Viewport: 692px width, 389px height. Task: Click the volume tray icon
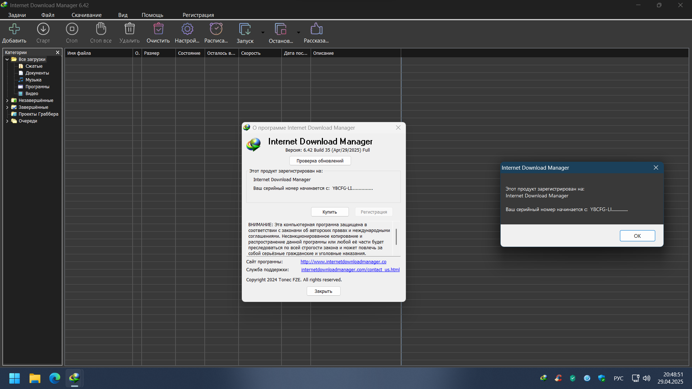[x=647, y=378]
